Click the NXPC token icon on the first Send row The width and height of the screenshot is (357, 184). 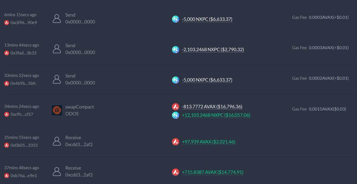pyautogui.click(x=176, y=19)
